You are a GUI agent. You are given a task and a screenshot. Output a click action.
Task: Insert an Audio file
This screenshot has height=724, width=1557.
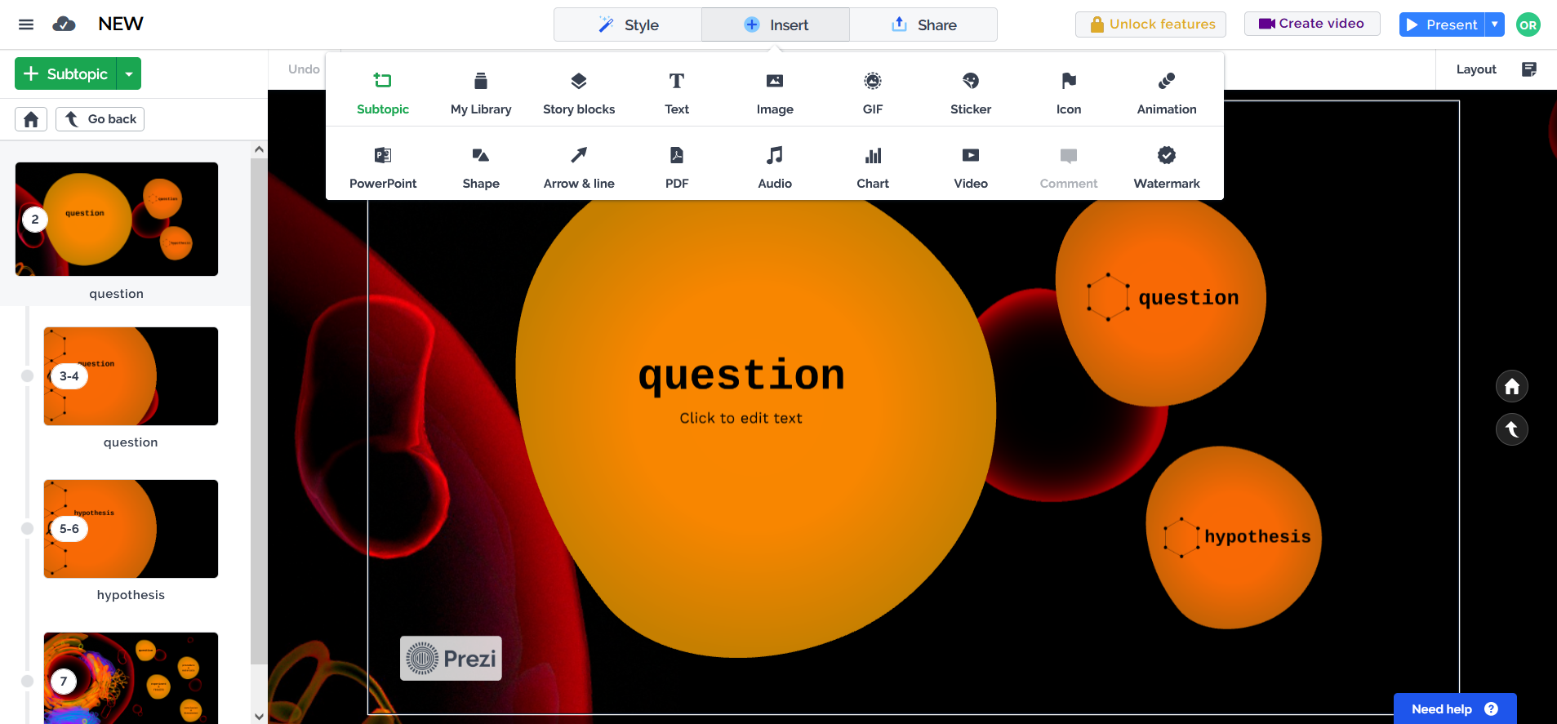tap(774, 167)
